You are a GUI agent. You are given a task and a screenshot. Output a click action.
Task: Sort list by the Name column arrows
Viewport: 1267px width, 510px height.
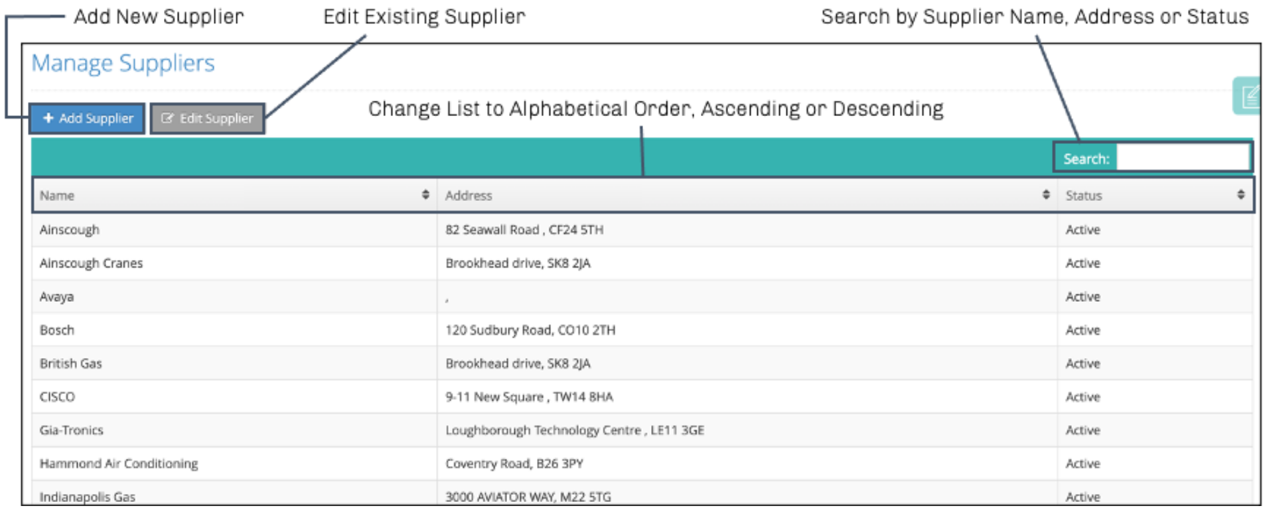click(x=425, y=194)
